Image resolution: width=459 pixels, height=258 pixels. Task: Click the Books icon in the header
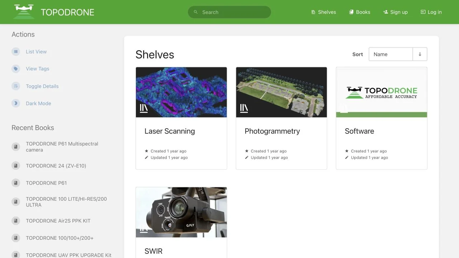tap(351, 12)
